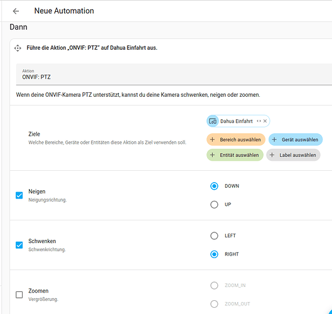Click the Dann section heading
332x314 pixels.
tap(18, 27)
